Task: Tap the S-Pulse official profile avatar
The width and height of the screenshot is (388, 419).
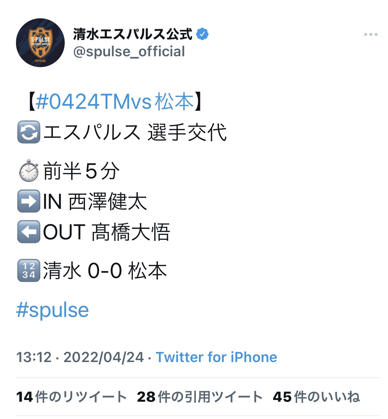Action: [x=40, y=43]
